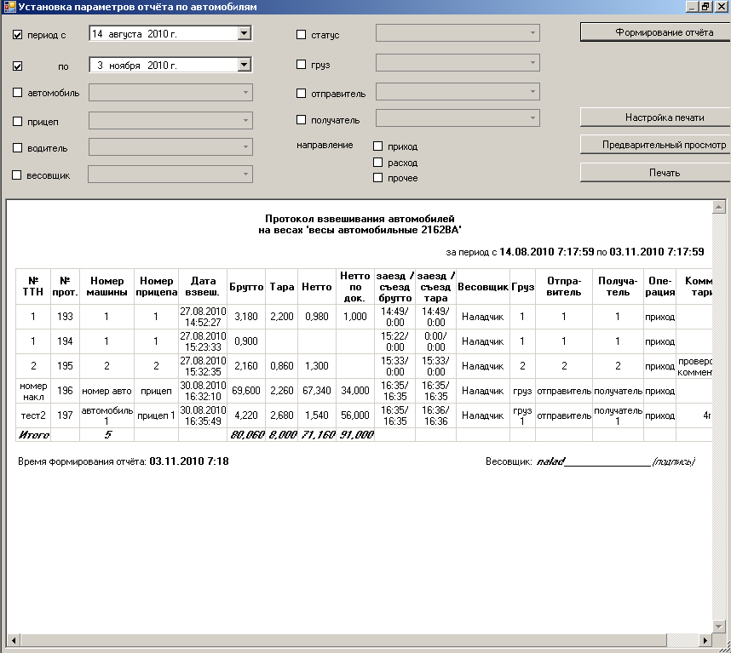Select the 'прочее' direction checkbox

click(x=378, y=177)
